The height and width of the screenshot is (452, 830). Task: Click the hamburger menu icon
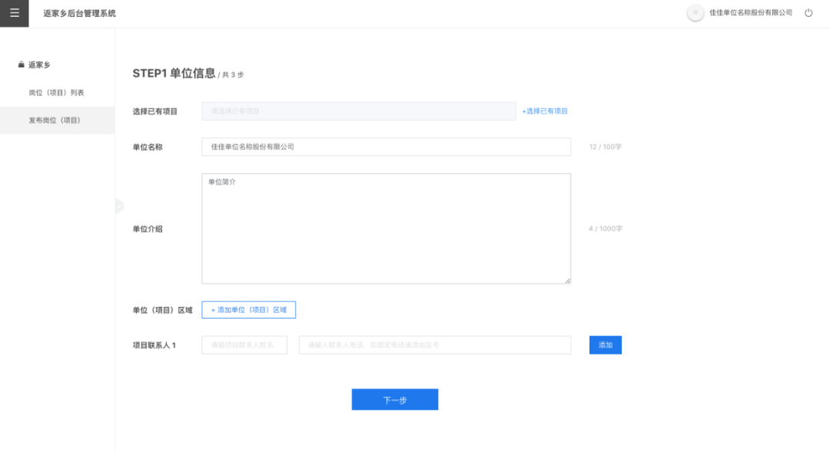14,13
